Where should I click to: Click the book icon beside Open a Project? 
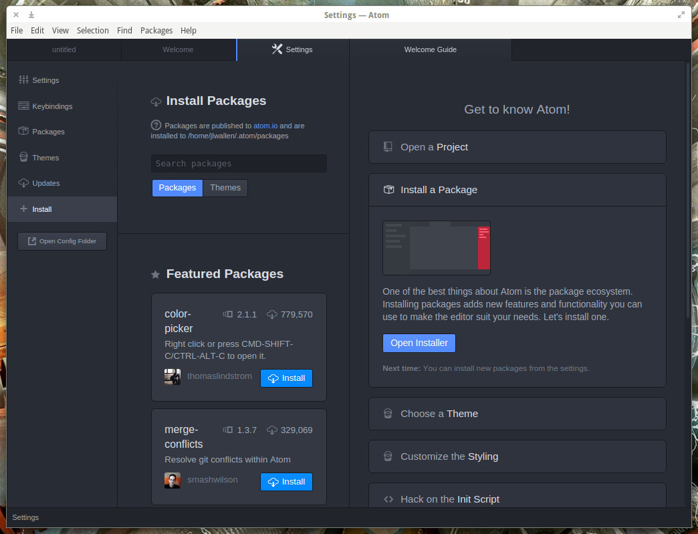pyautogui.click(x=388, y=147)
